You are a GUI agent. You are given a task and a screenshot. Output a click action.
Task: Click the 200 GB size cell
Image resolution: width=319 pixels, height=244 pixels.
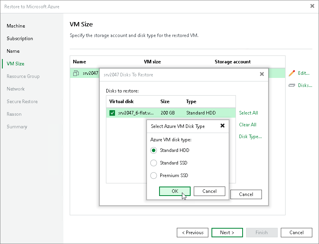click(x=168, y=113)
